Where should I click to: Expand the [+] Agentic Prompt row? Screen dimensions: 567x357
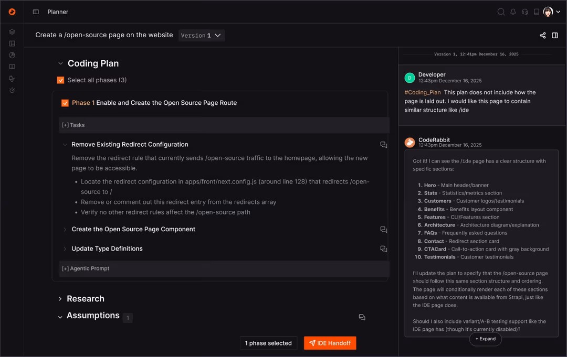point(86,269)
